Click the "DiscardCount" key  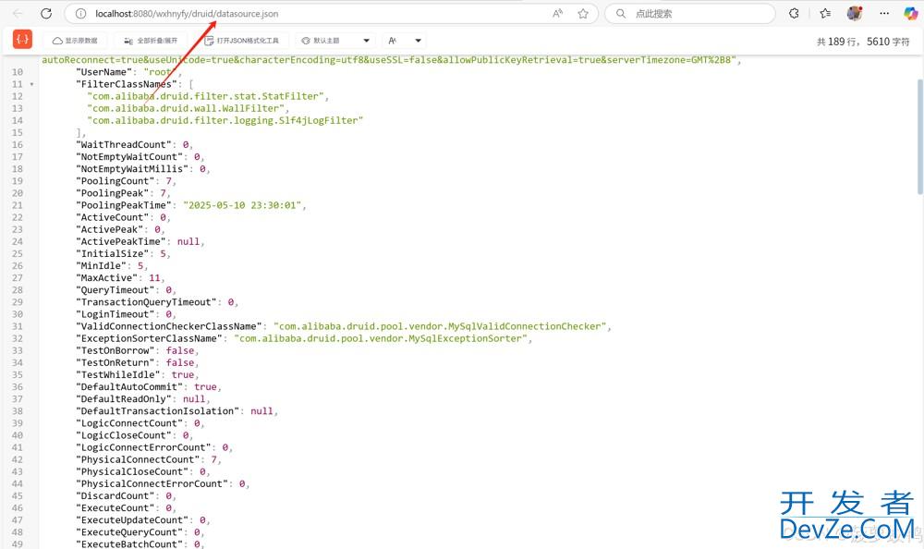pos(115,496)
